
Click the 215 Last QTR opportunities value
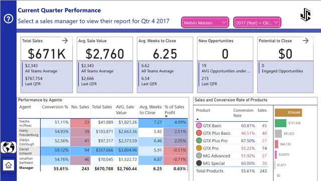pyautogui.click(x=205, y=78)
